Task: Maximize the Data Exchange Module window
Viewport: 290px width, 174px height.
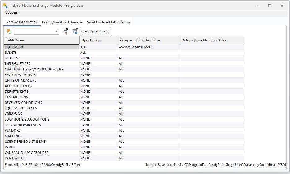Action: click(270, 6)
